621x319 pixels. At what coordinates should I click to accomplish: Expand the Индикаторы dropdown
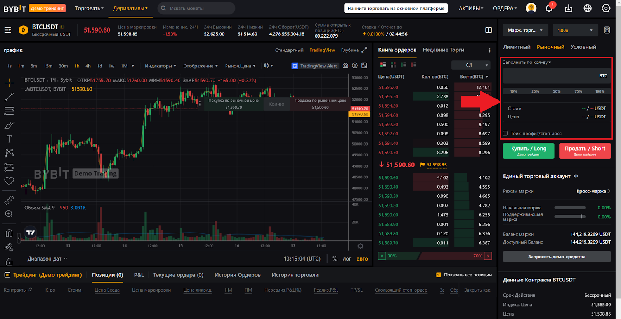coord(160,66)
